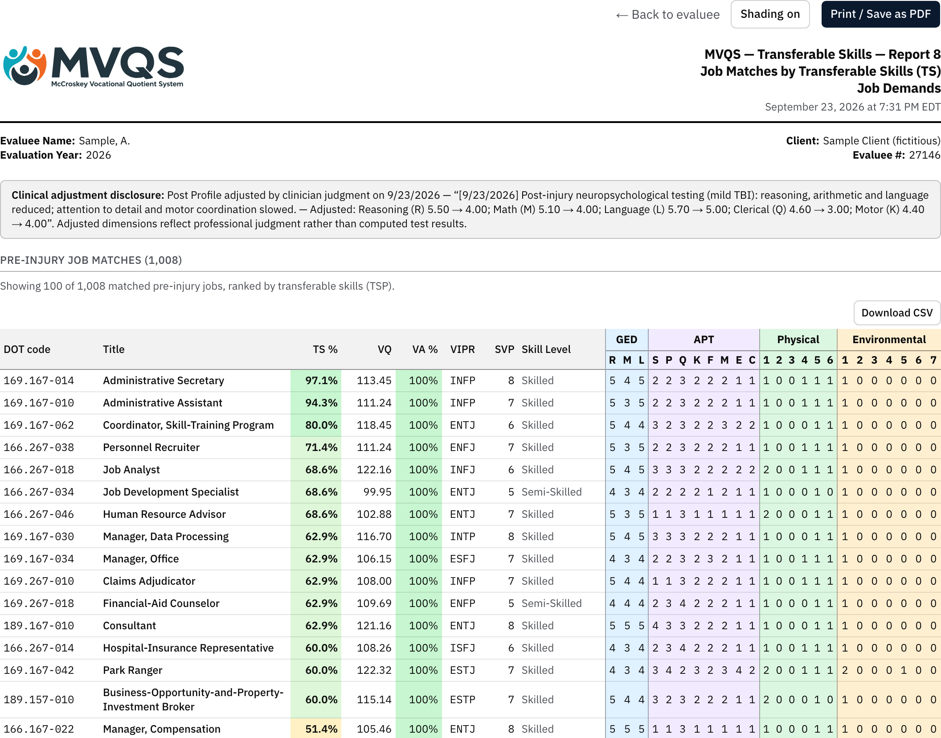Click the 122.32 VQ value
The image size is (941, 738).
coord(374,670)
